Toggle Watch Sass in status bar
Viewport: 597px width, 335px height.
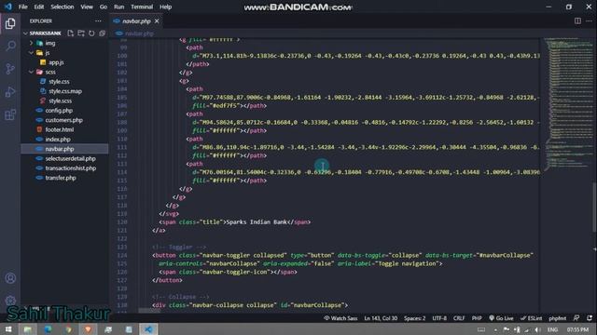[x=340, y=318]
